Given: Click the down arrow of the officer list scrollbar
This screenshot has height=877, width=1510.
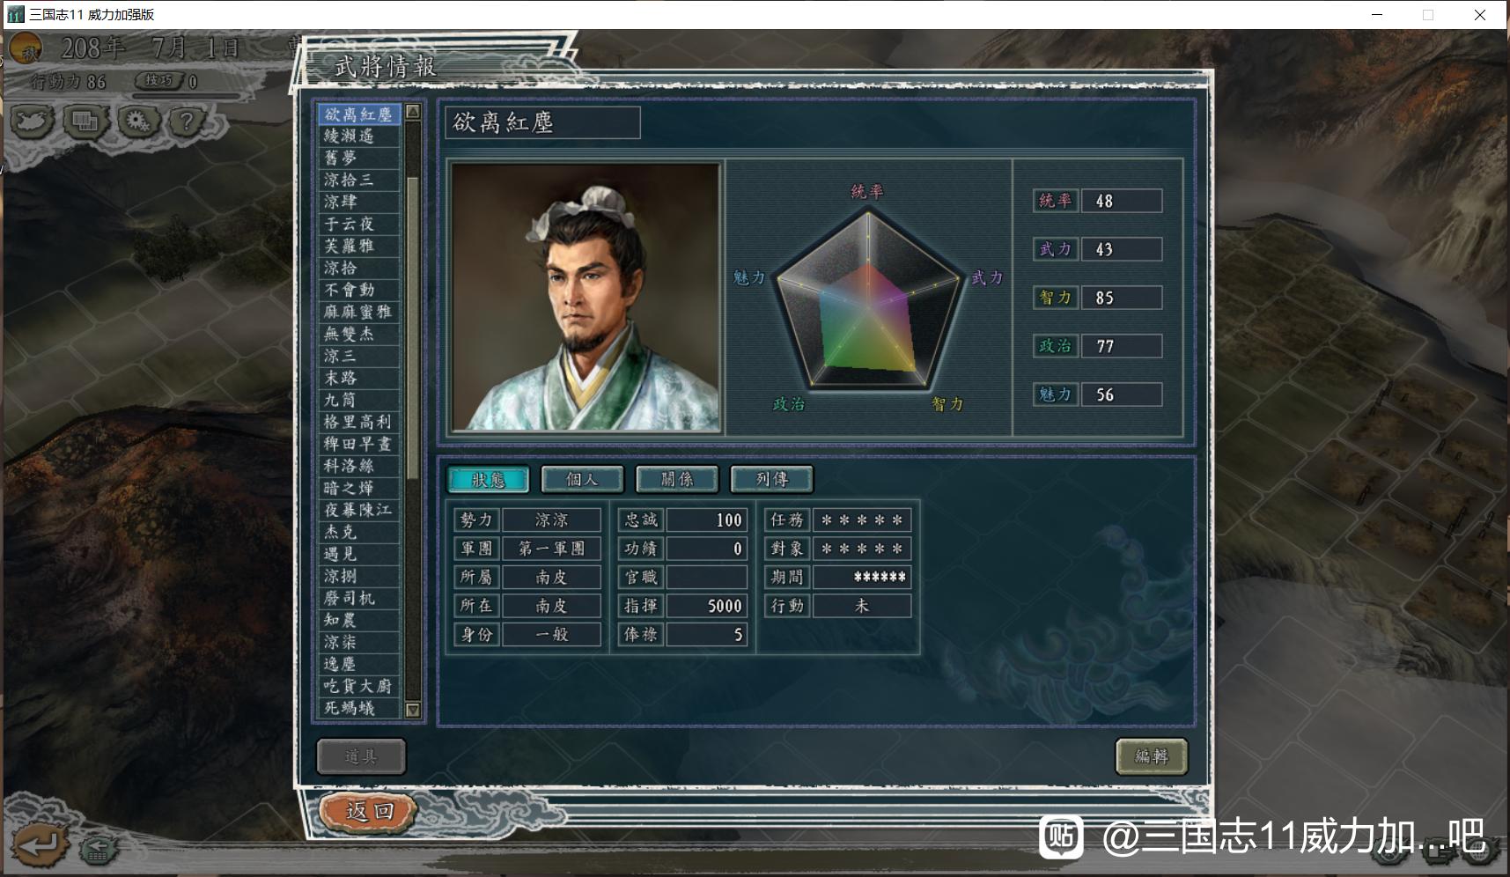Looking at the screenshot, I should pos(412,710).
